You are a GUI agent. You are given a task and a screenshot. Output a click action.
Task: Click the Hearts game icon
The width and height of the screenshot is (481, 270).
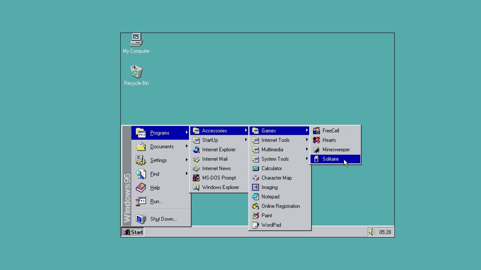[316, 140]
